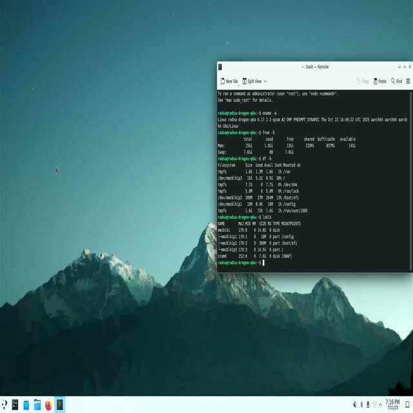Click the removable devices tray icon

[368, 405]
